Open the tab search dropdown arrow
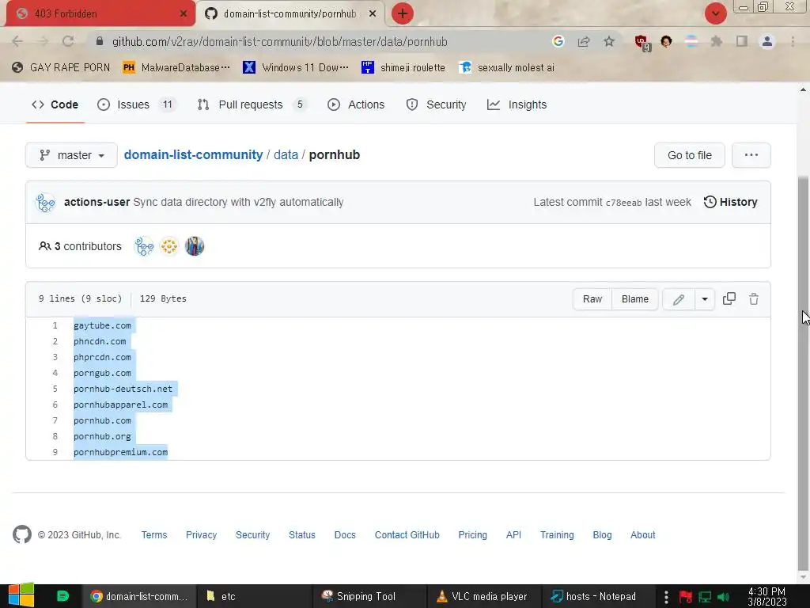The height and width of the screenshot is (608, 810). (x=715, y=13)
